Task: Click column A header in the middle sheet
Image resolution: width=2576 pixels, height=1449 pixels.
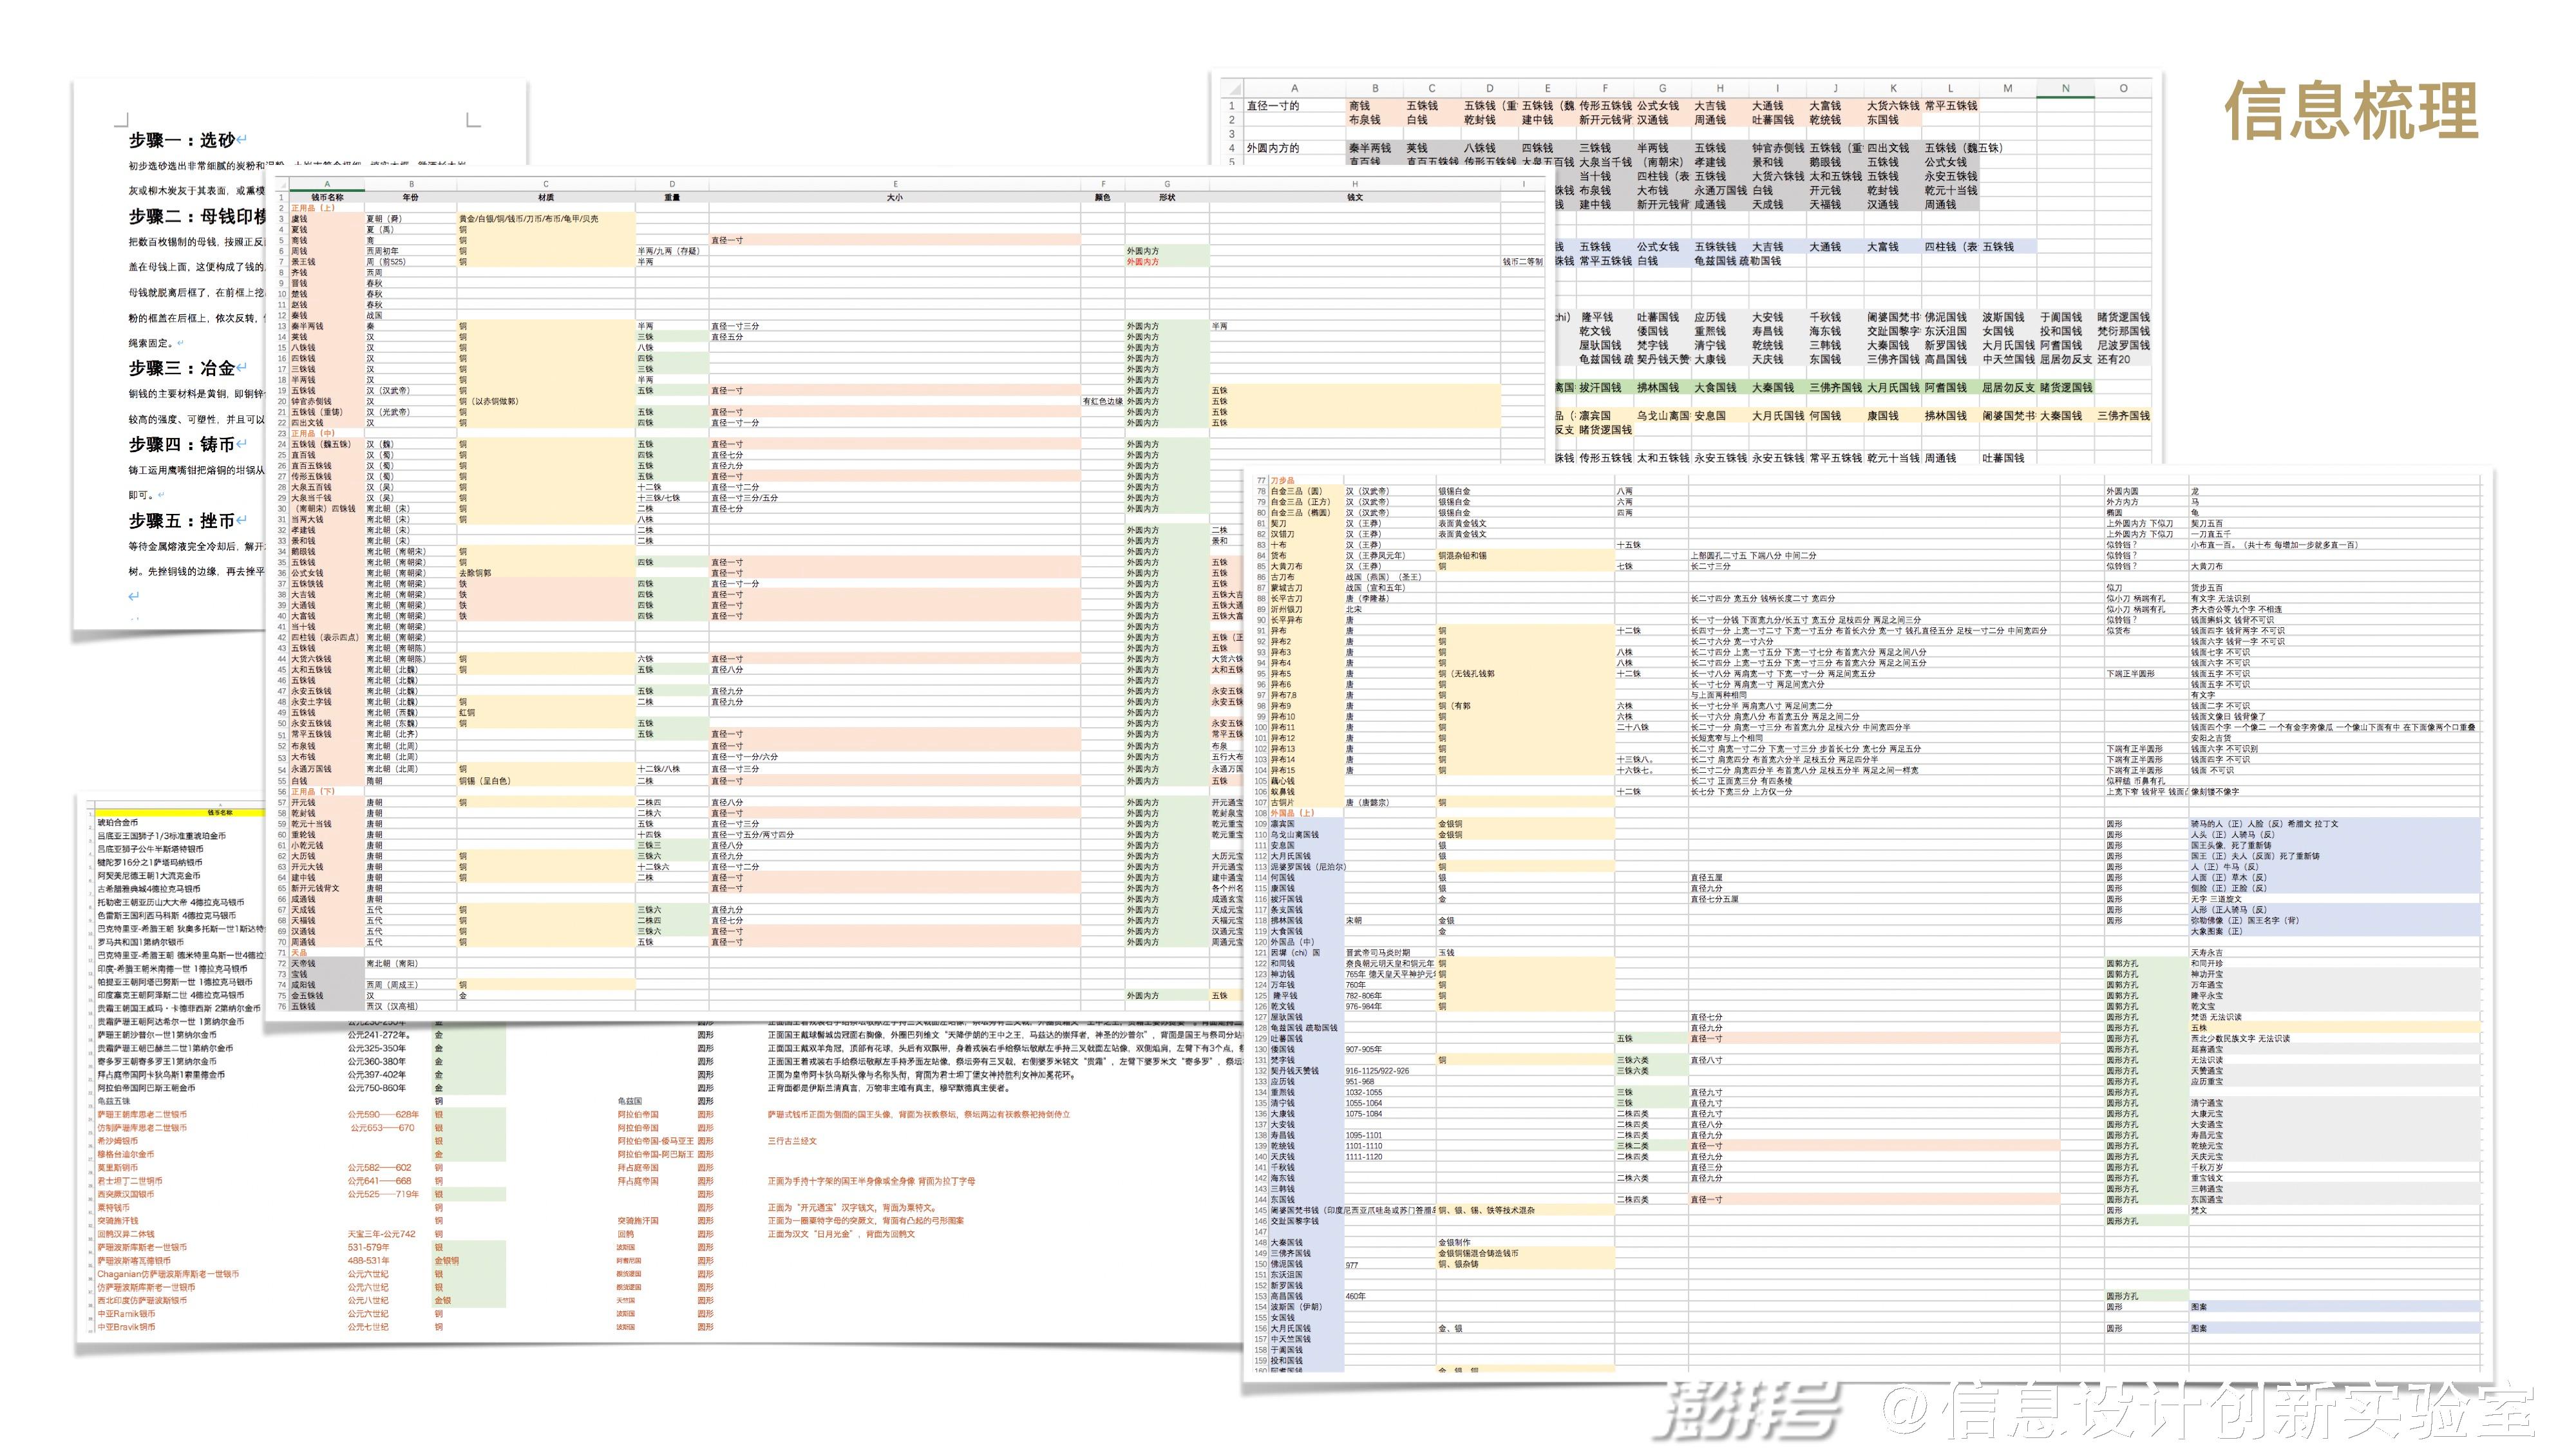Action: click(327, 184)
